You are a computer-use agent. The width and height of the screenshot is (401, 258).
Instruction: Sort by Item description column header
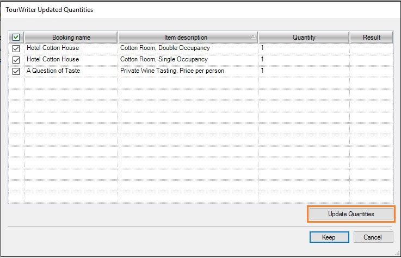tap(186, 37)
